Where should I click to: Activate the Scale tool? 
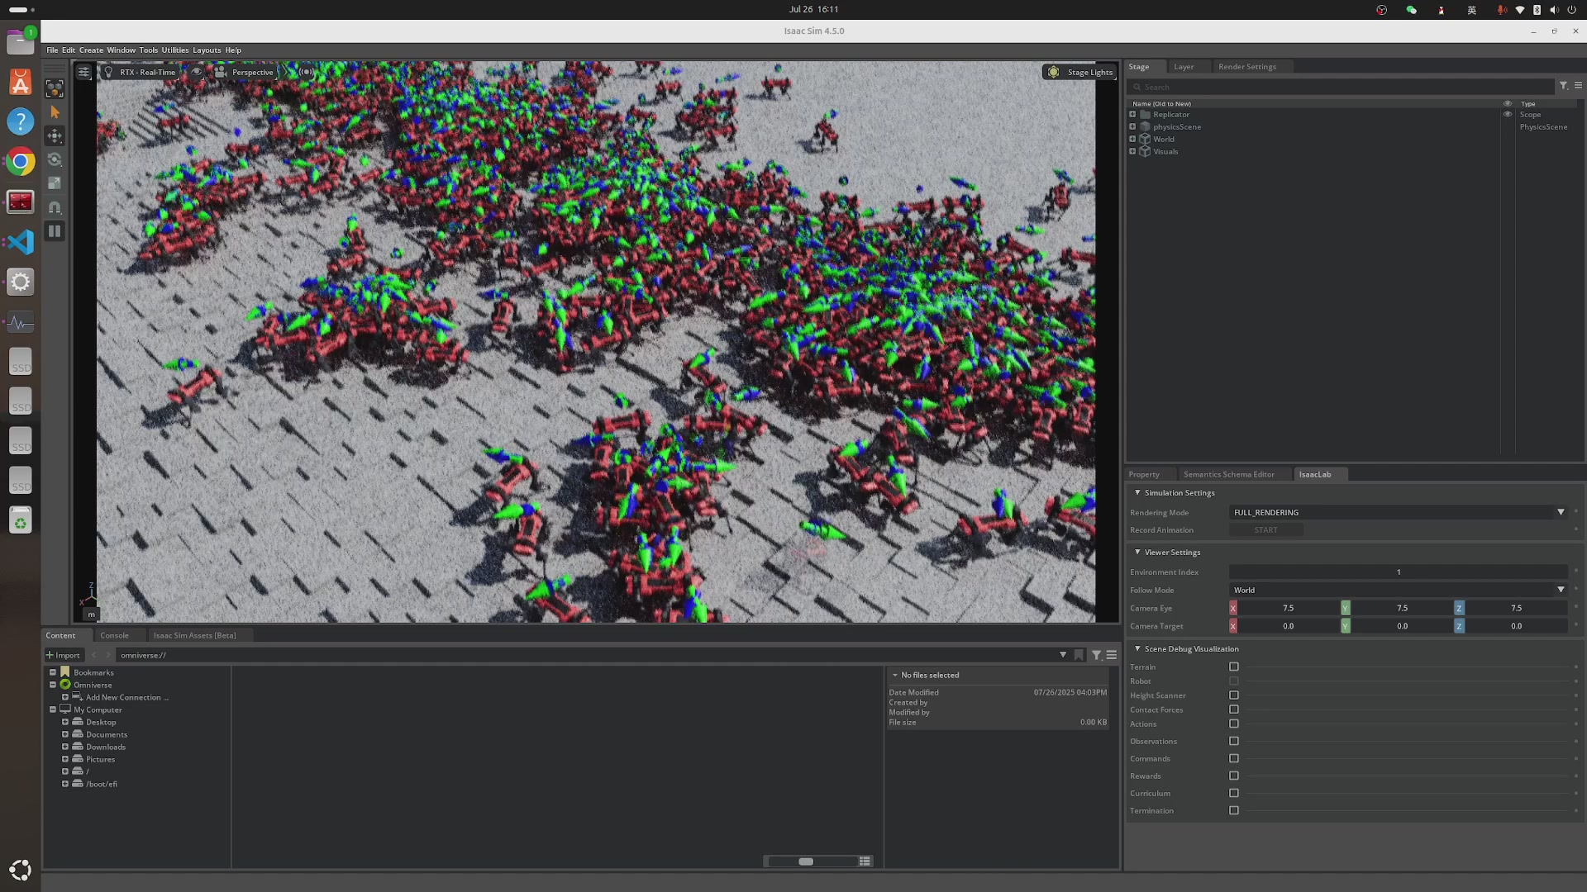pyautogui.click(x=55, y=183)
